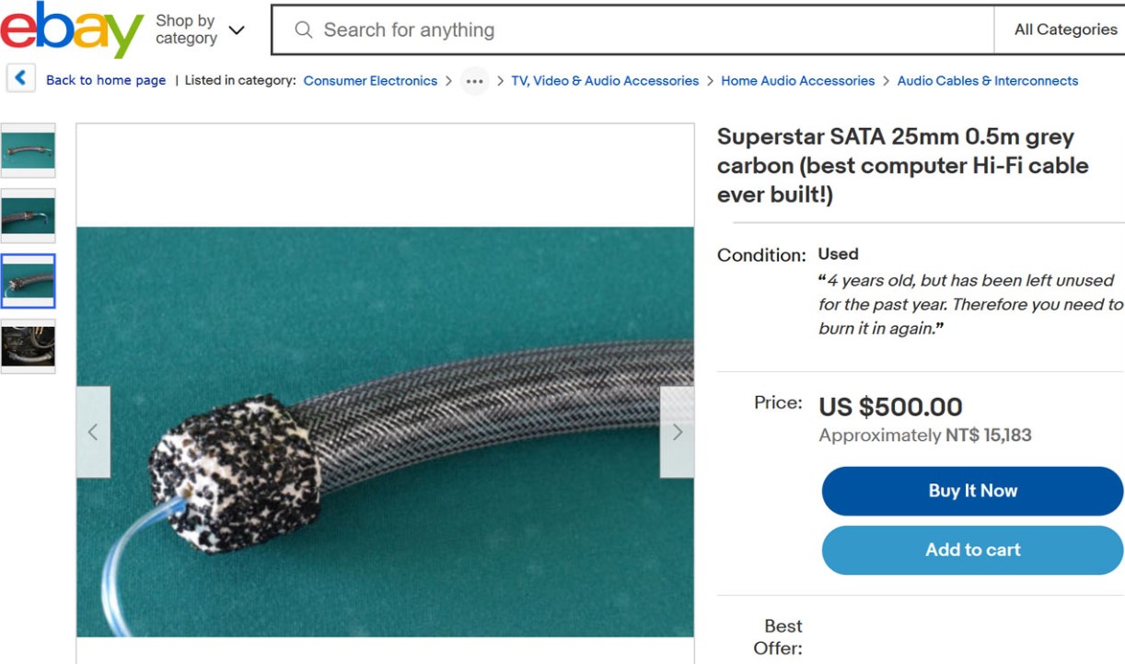Select the first cable thumbnail
This screenshot has height=664, width=1125.
coord(29,150)
